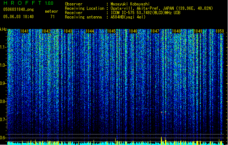Click the meteor count 71
The width and height of the screenshot is (228, 145).
(x=53, y=17)
